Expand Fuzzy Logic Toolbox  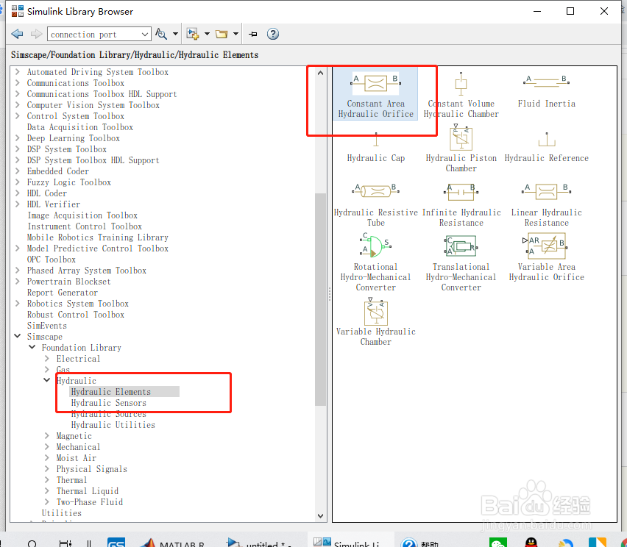pos(17,182)
